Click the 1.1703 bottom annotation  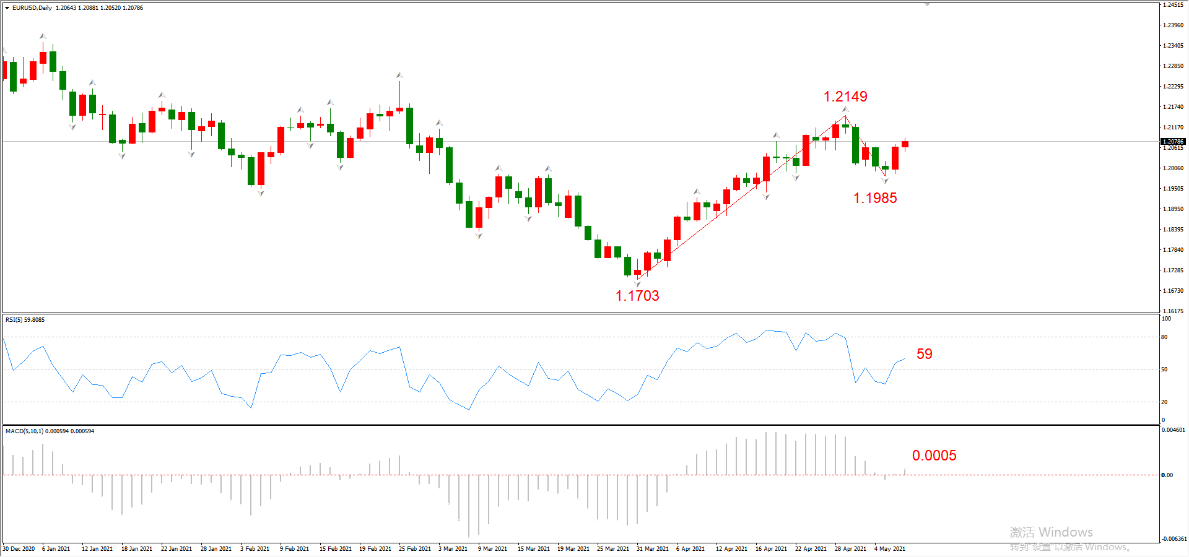(x=637, y=296)
